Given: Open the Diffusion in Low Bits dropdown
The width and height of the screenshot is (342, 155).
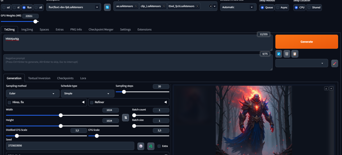Looking at the screenshot, I should pyautogui.click(x=238, y=7).
